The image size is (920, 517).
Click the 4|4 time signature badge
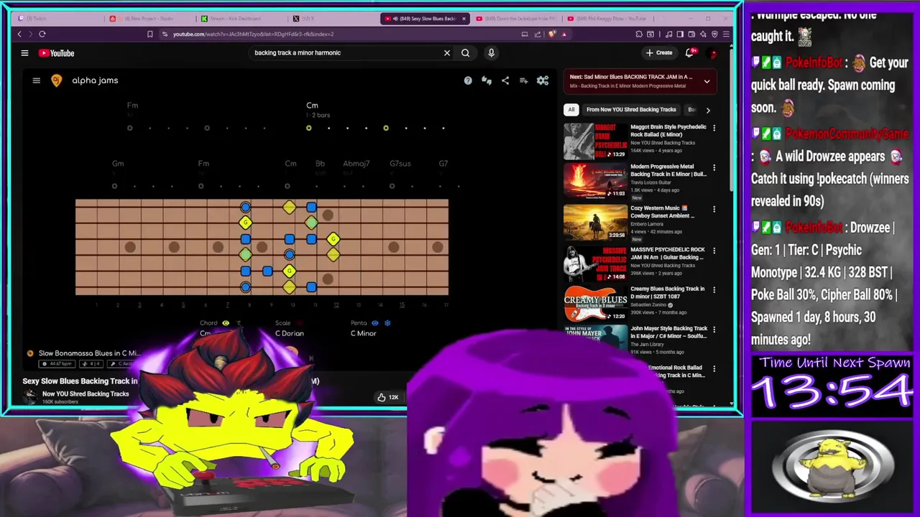coord(92,364)
